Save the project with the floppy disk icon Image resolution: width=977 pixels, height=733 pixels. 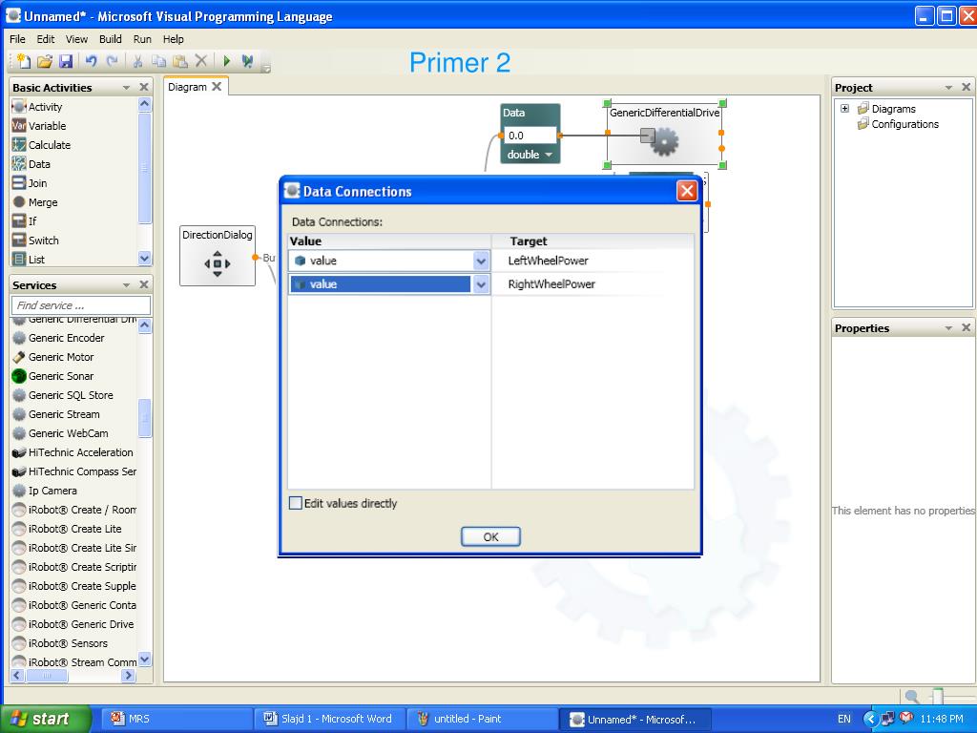coord(66,61)
